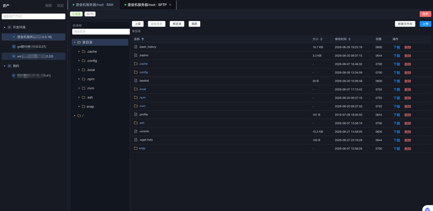Expand the root / node in directory tree
This screenshot has width=433, height=211.
point(75,115)
